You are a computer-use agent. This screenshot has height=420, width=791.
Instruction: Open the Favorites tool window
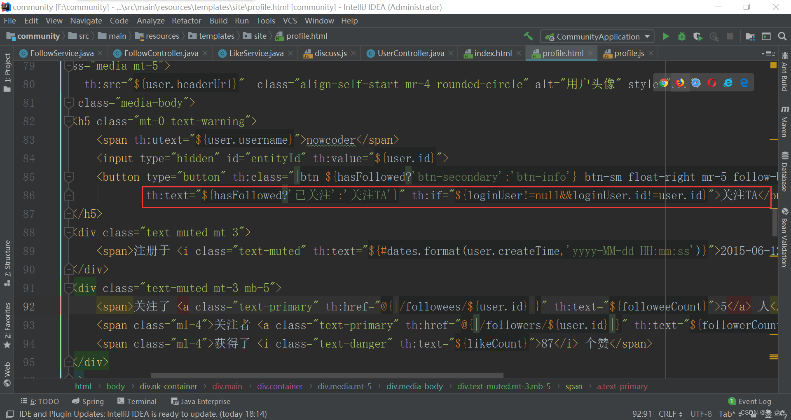point(7,326)
